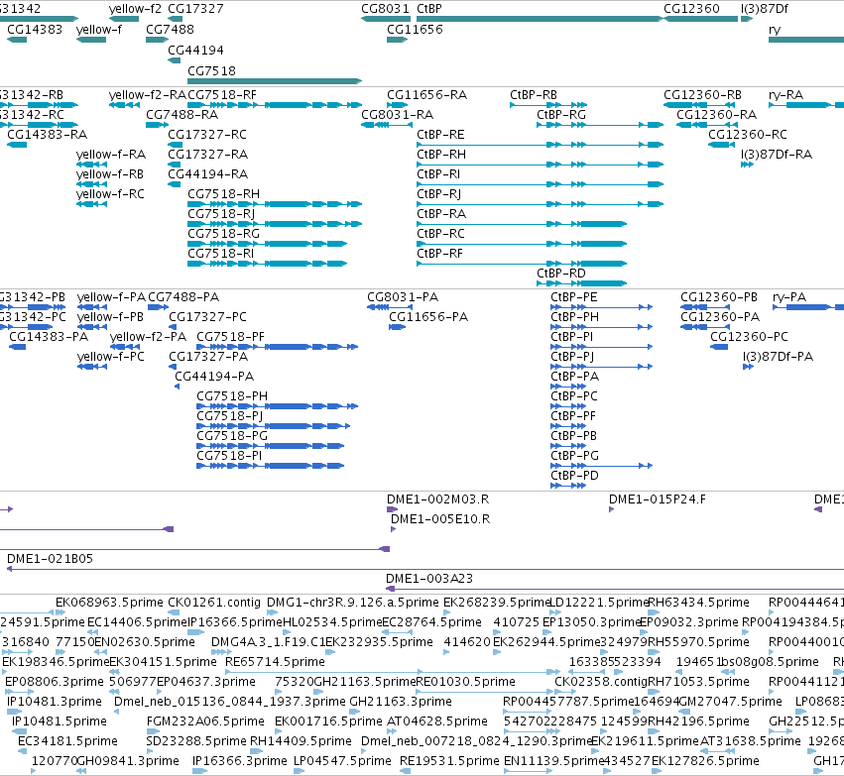Click the EK068963.5prime EST label
The image size is (844, 776).
tap(109, 603)
